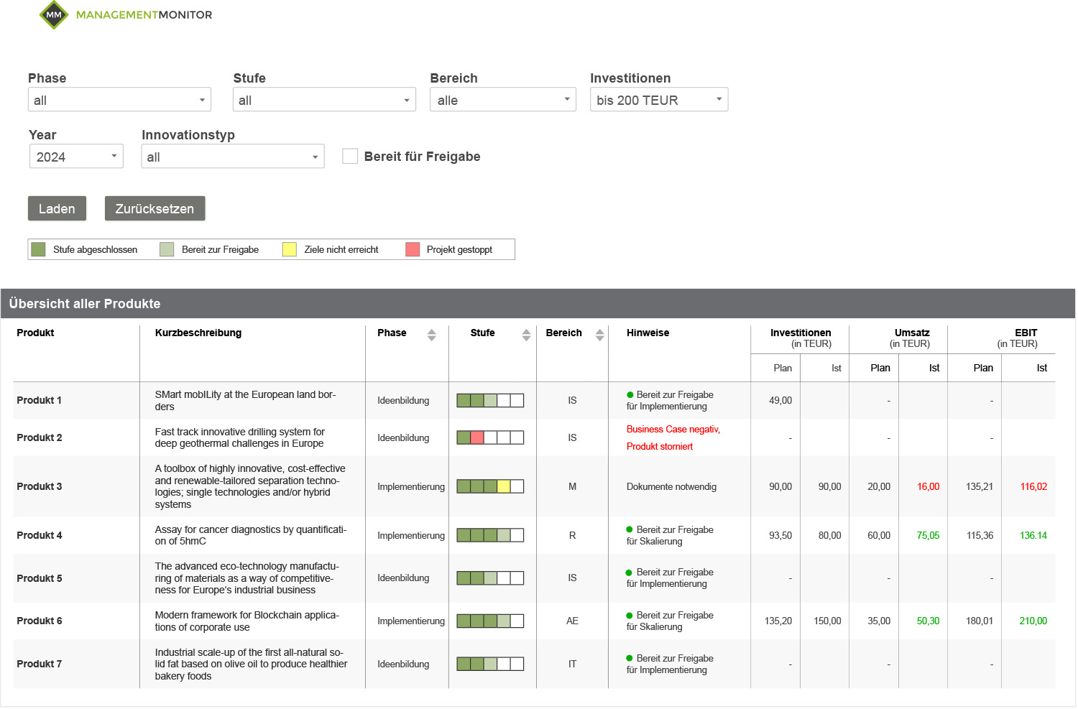Click description 'Assay for cancer diagnostics'
This screenshot has width=1078, height=709.
[x=251, y=535]
